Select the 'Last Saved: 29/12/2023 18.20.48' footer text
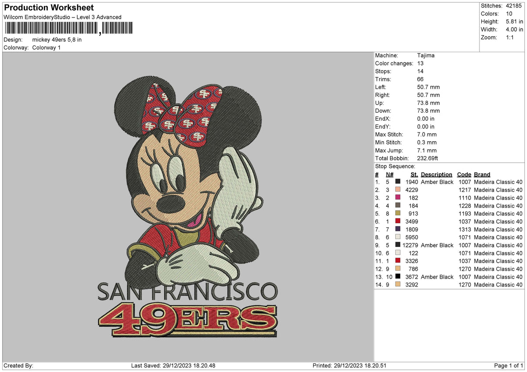 click(x=173, y=365)
